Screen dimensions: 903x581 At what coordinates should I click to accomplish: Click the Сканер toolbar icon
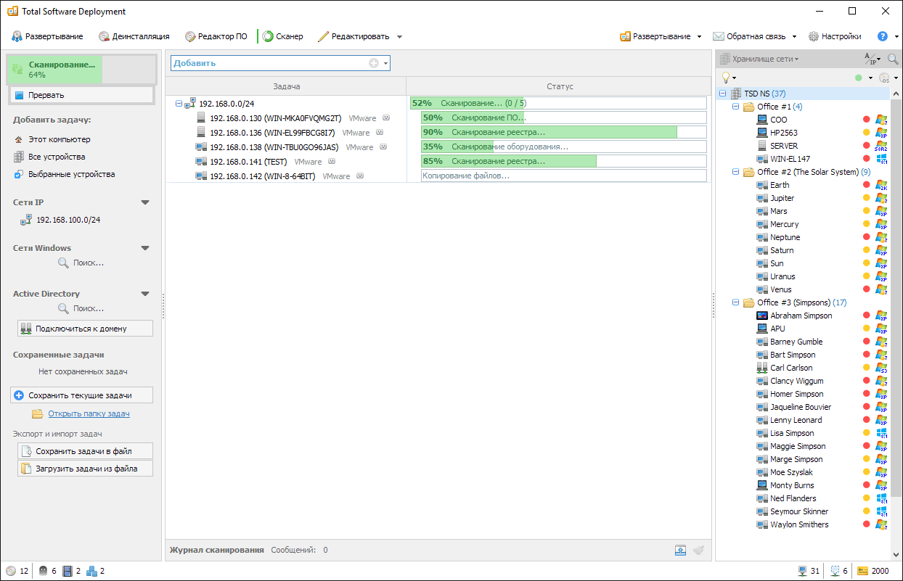(x=268, y=36)
